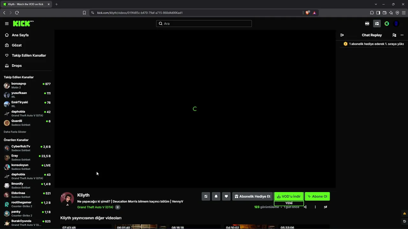View site information icon in address bar
408x229 pixels.
[x=92, y=13]
